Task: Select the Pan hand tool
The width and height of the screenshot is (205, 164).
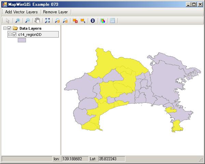Action: click(37, 20)
